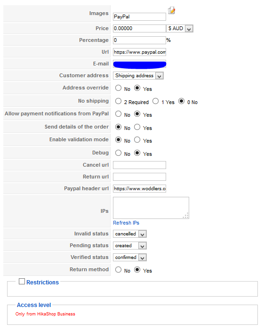Select 2 Required for No shipping
264x331 pixels.
119,101
